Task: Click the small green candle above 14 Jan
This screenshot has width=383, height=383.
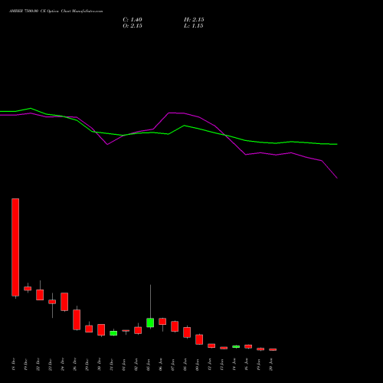Action: click(236, 346)
